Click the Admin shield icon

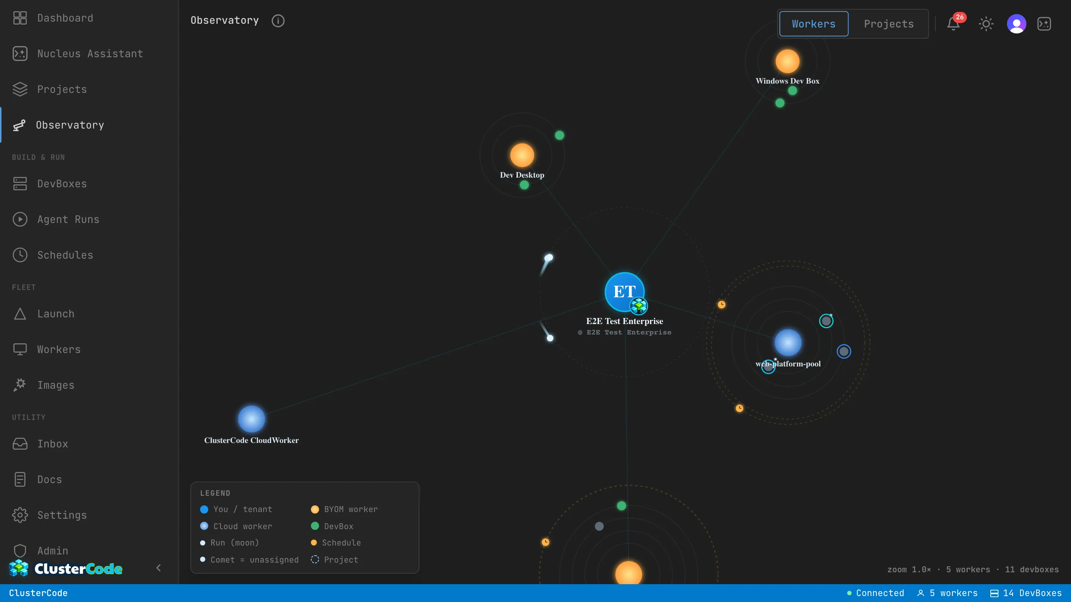pyautogui.click(x=20, y=551)
